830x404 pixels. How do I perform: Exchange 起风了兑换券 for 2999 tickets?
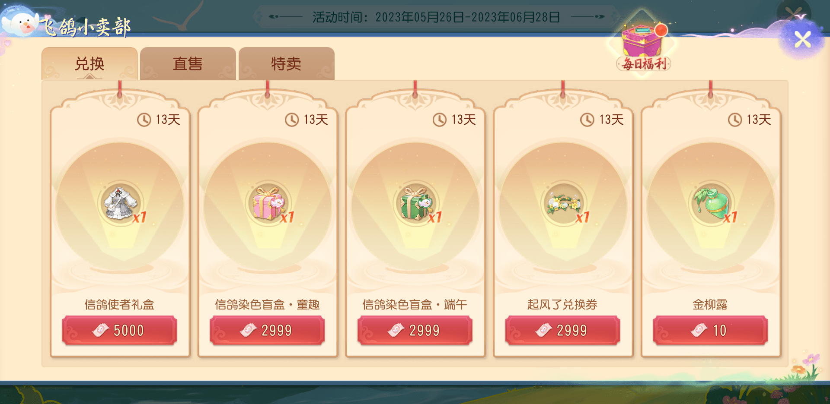click(563, 330)
